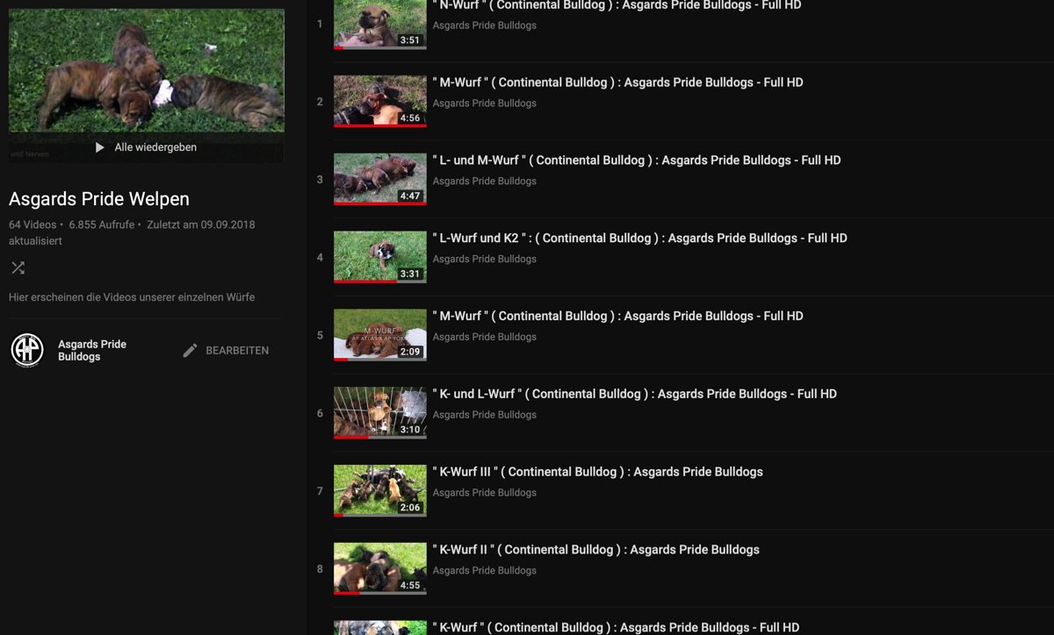This screenshot has height=635, width=1054.
Task: Click the M-Wurf title in row 2
Action: [x=617, y=82]
